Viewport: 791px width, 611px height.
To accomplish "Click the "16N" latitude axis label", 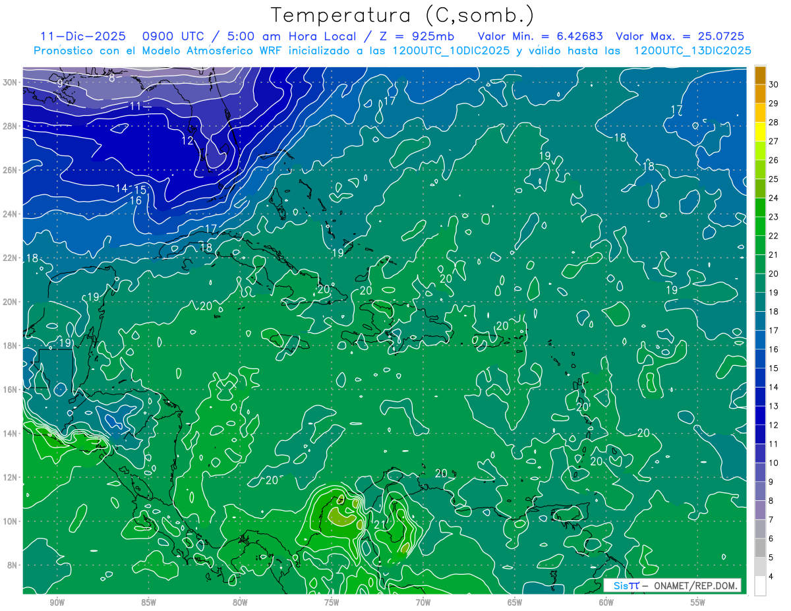I will (x=11, y=390).
